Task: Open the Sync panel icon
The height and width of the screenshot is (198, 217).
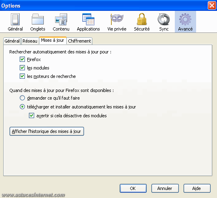Action: pos(164,22)
